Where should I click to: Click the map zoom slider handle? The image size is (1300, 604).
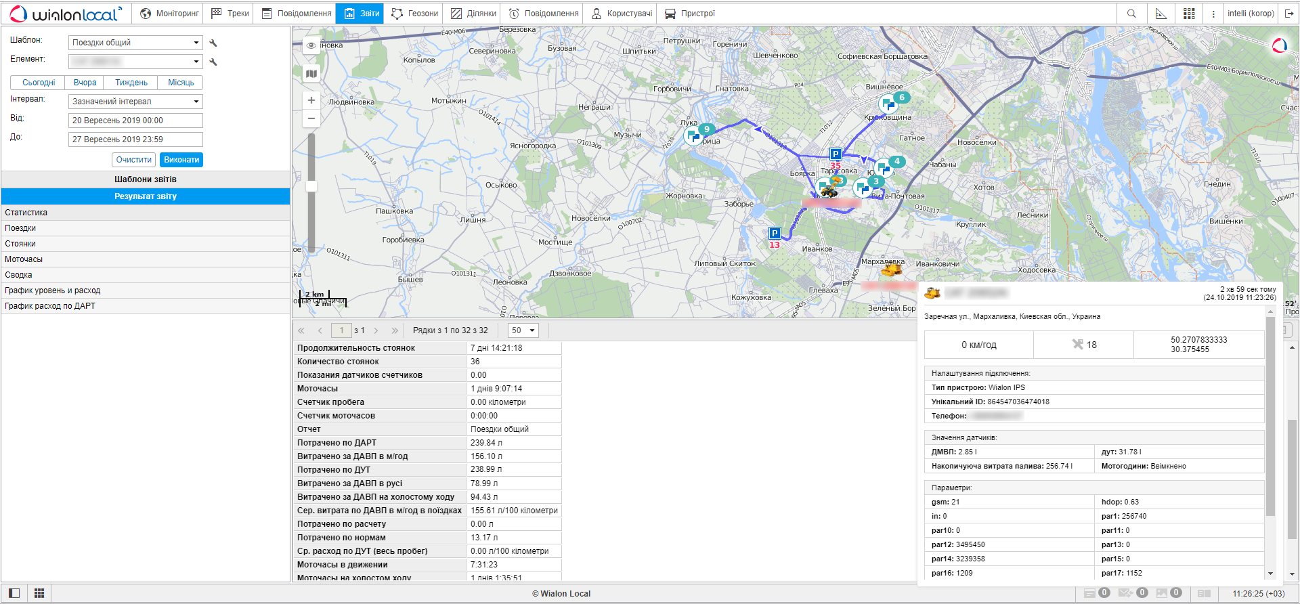pyautogui.click(x=311, y=186)
